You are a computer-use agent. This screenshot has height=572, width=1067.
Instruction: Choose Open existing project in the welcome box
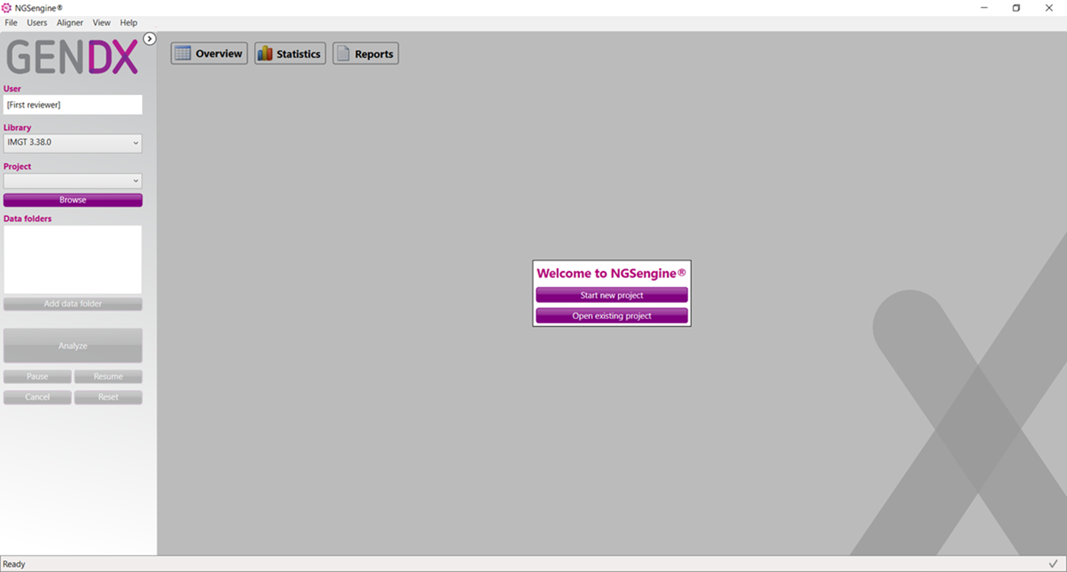612,315
